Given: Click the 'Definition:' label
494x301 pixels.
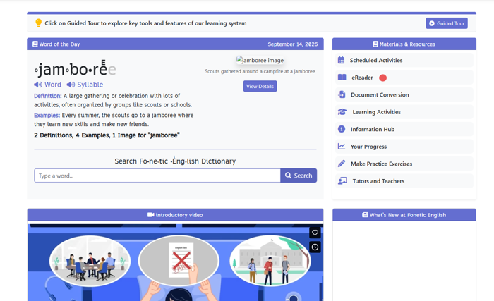Looking at the screenshot, I should (x=48, y=96).
